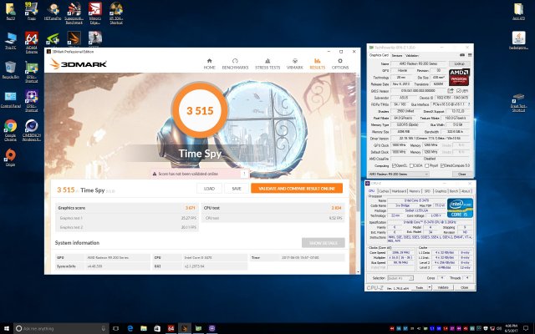Open the Caches tab in CPU-Z
The width and height of the screenshot is (535, 334).
coord(384,191)
